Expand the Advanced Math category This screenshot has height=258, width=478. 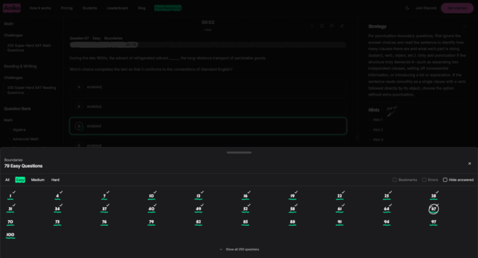26,139
